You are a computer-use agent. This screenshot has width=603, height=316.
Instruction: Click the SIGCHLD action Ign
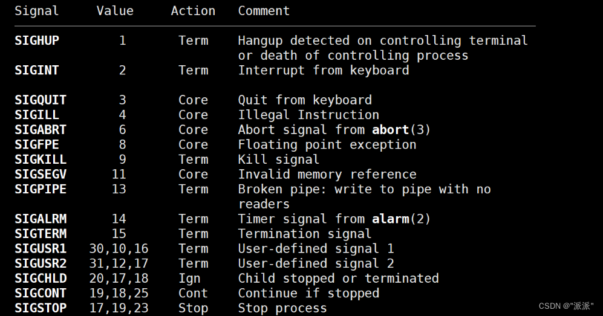[x=189, y=279]
